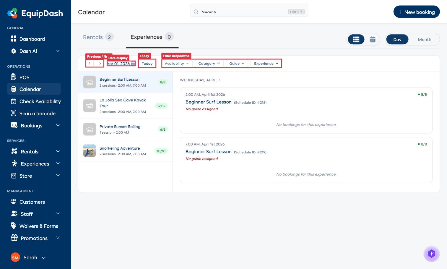Select the Experiences tab

146,37
